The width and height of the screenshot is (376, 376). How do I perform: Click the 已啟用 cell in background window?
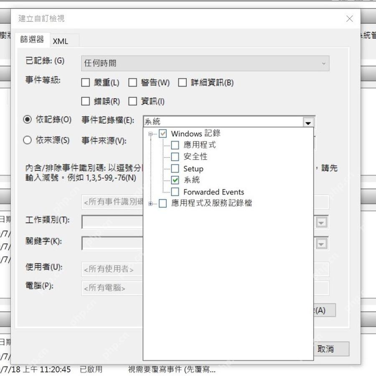[x=91, y=369]
